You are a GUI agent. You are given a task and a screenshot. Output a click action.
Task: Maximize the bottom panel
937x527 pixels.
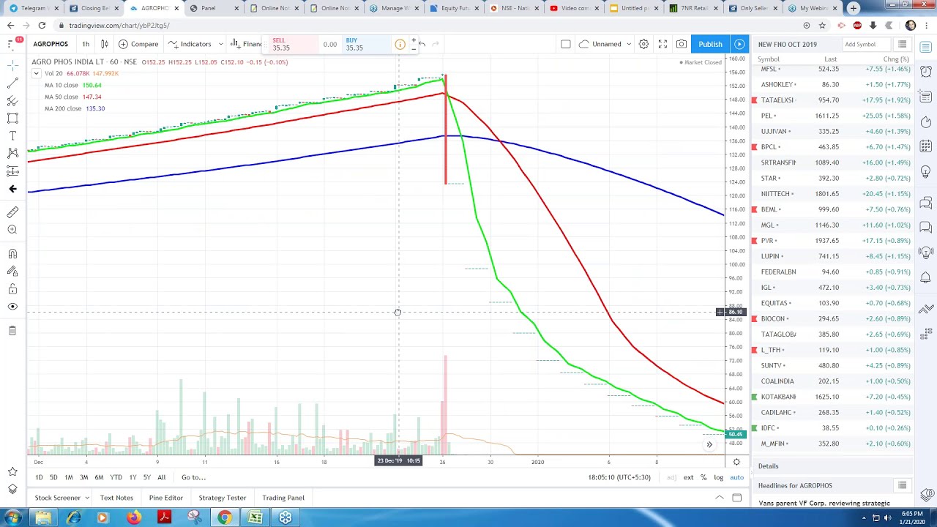point(737,498)
